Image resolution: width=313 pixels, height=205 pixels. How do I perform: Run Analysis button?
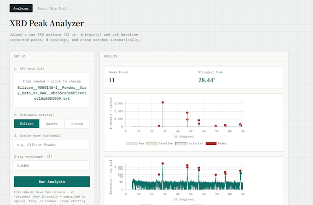pos(52,182)
